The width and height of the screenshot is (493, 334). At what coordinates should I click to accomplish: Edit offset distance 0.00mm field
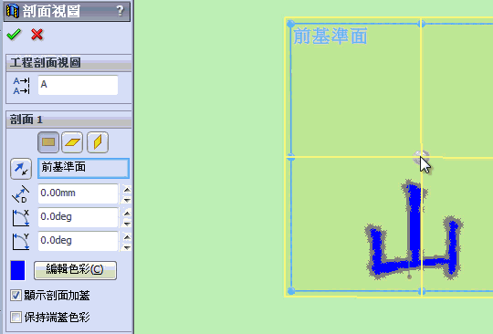click(x=78, y=193)
